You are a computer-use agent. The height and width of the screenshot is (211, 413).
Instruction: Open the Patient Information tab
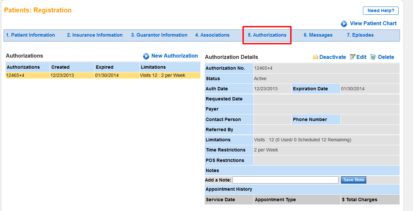click(x=30, y=35)
